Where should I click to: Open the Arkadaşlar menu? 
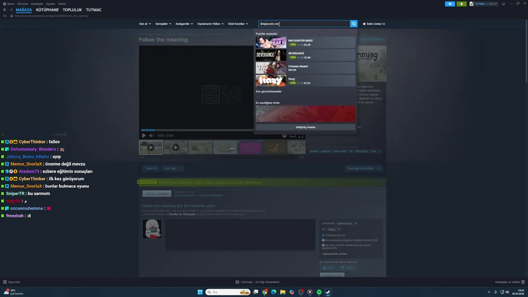click(x=37, y=4)
